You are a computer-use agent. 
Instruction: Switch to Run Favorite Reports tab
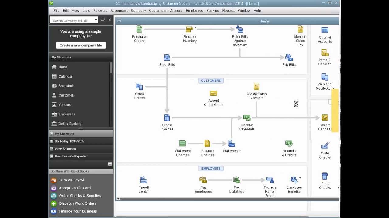coord(81,157)
